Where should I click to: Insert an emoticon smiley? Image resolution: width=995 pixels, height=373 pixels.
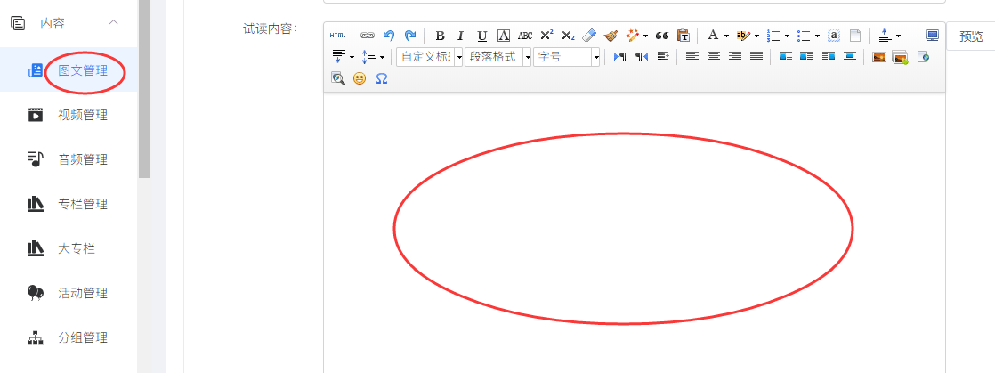coord(360,78)
